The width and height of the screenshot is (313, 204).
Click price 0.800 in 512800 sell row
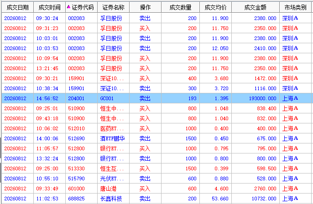[221, 158]
